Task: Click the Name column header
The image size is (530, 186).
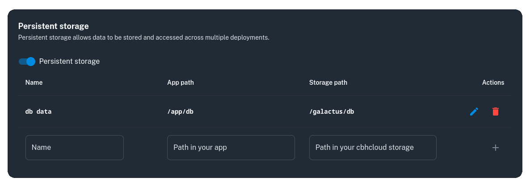Action: pos(34,83)
